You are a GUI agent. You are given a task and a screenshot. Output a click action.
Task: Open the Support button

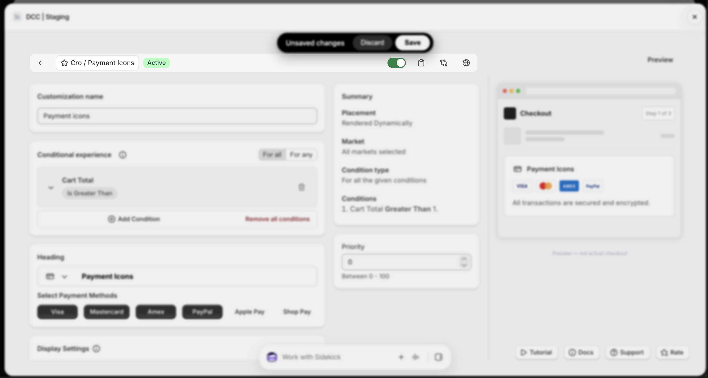(627, 352)
